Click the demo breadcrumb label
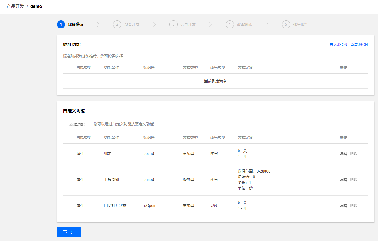Viewport: 378px width, 241px height. click(36, 6)
